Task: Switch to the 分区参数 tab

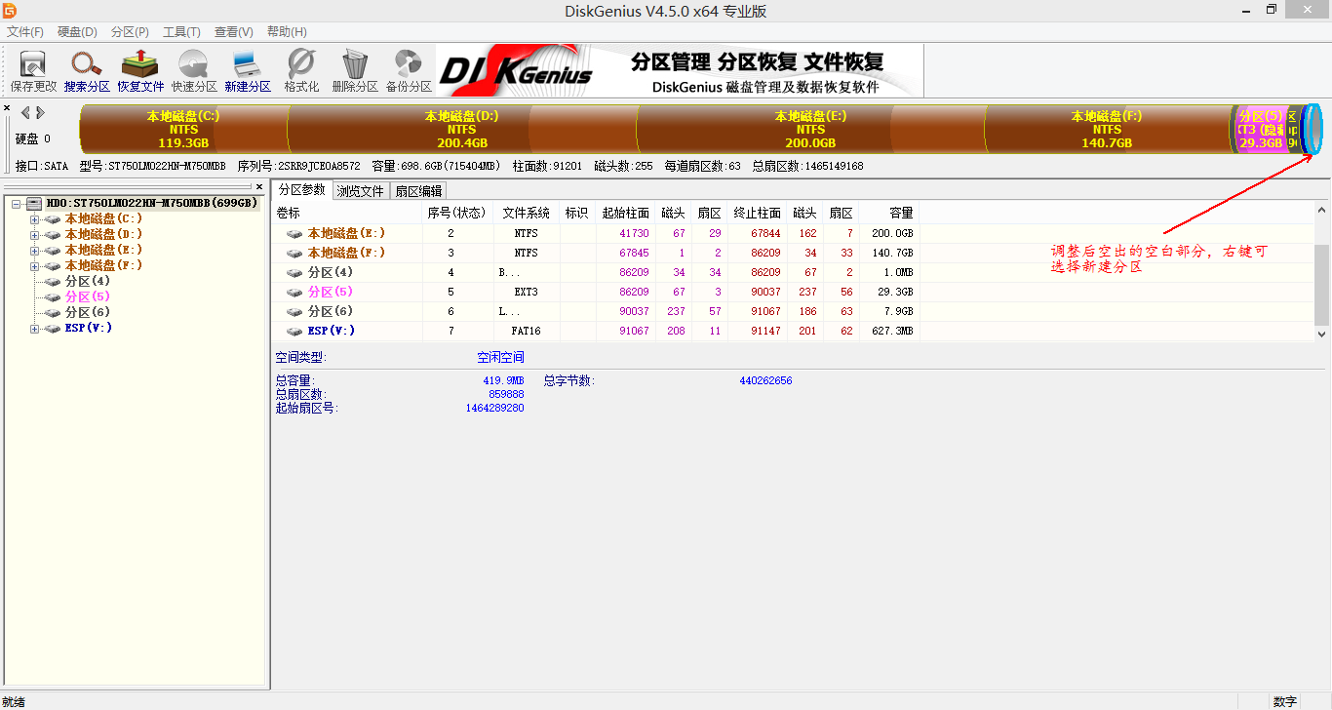Action: click(301, 189)
